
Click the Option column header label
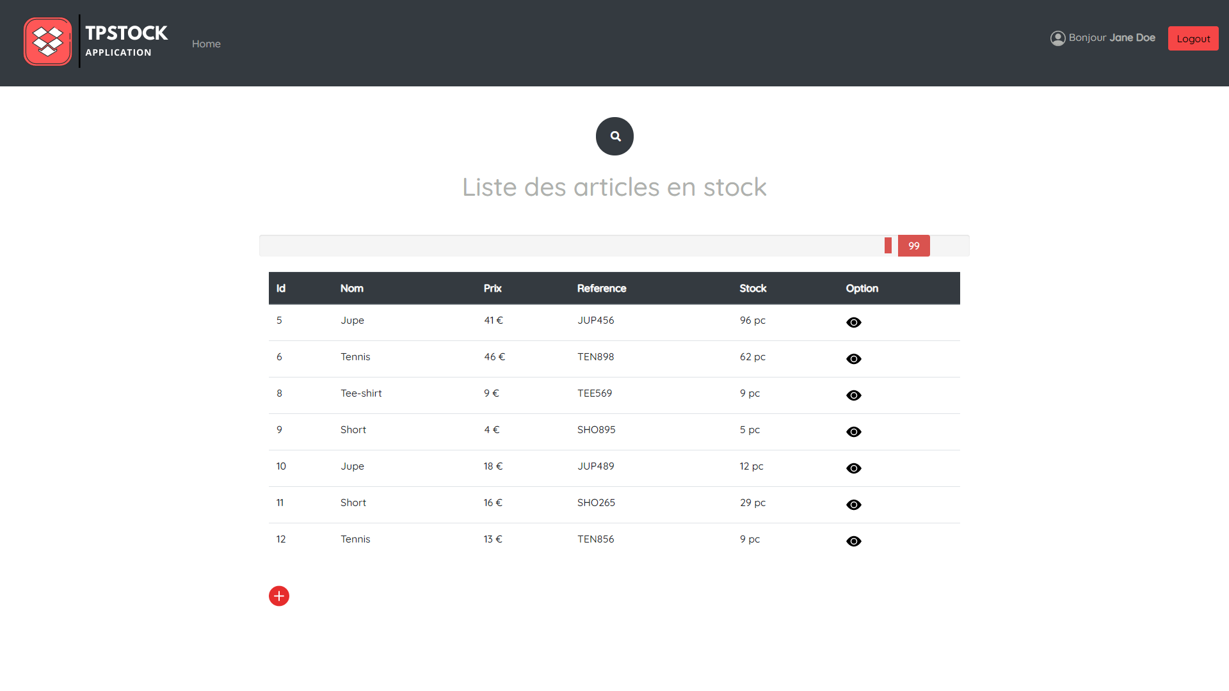tap(862, 288)
